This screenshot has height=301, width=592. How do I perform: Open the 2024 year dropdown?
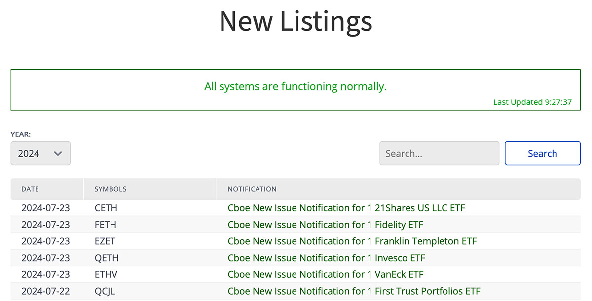[40, 153]
